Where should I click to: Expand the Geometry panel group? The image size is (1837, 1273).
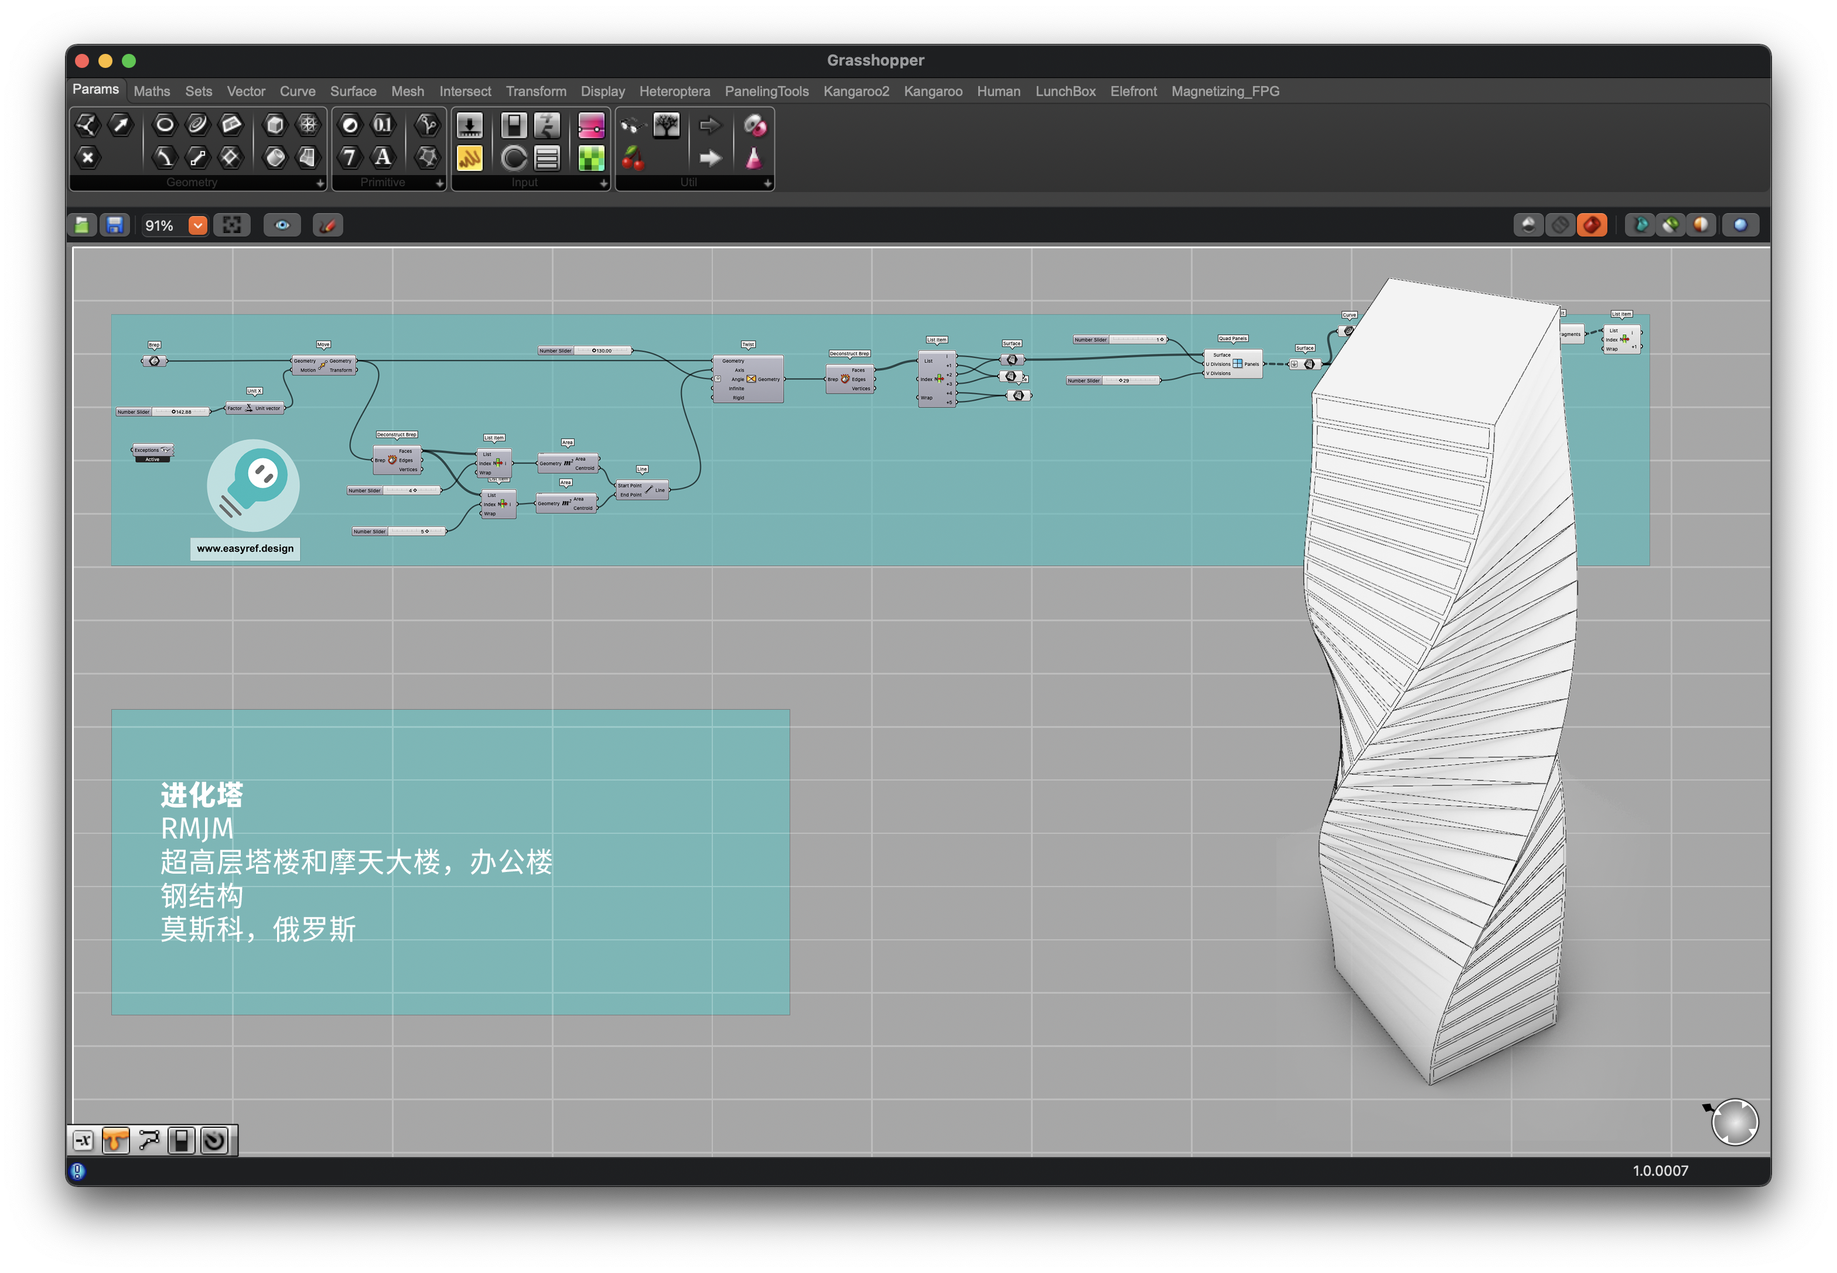pyautogui.click(x=320, y=183)
